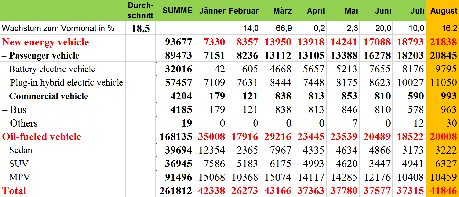Click Plug-in hybrid Juli value 10027
Viewport: 459px width, 197px height.
point(410,83)
